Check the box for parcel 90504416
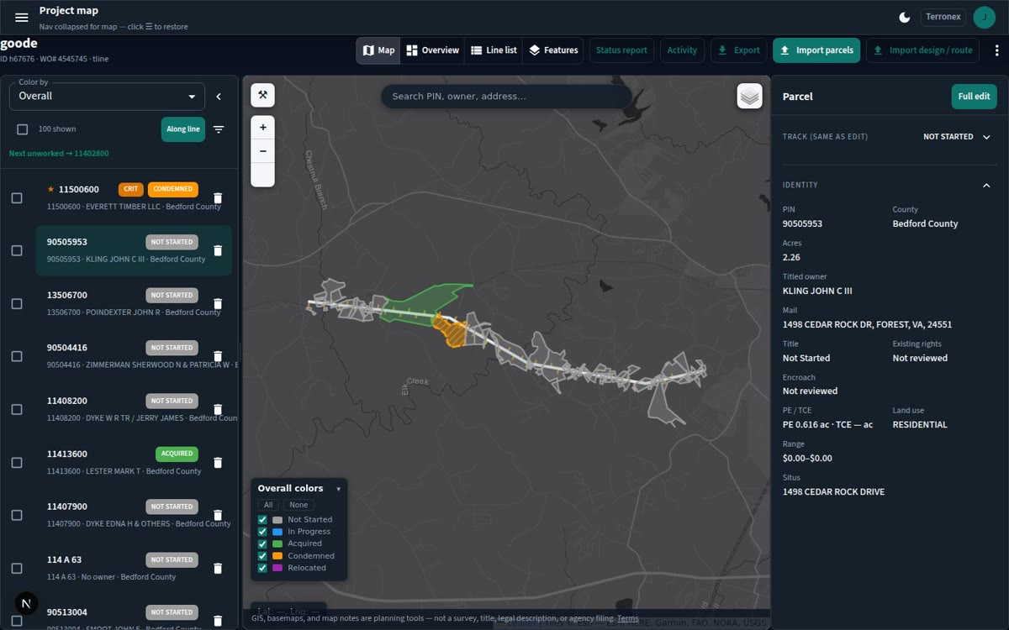The width and height of the screenshot is (1009, 630). pos(17,356)
